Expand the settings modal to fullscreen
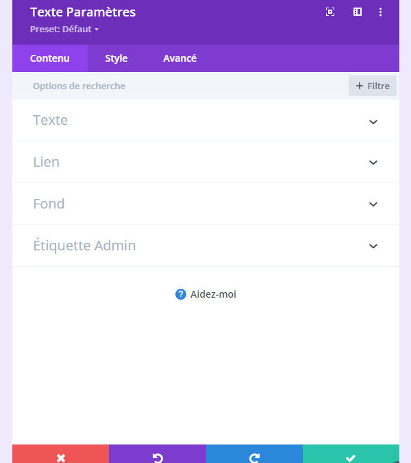Screen dimensions: 411x463 (x=330, y=12)
